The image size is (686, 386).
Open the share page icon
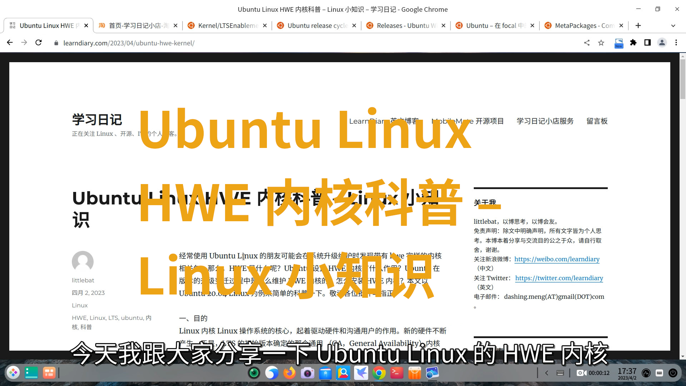pos(587,43)
